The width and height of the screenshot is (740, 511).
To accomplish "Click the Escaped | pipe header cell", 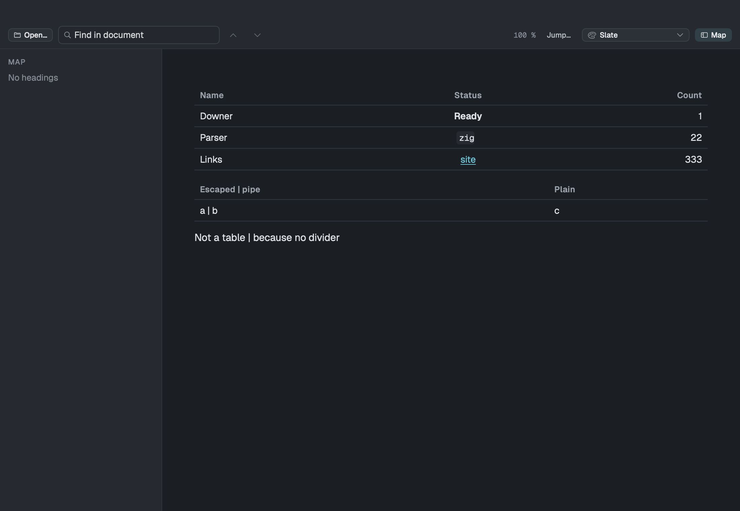I will click(230, 189).
